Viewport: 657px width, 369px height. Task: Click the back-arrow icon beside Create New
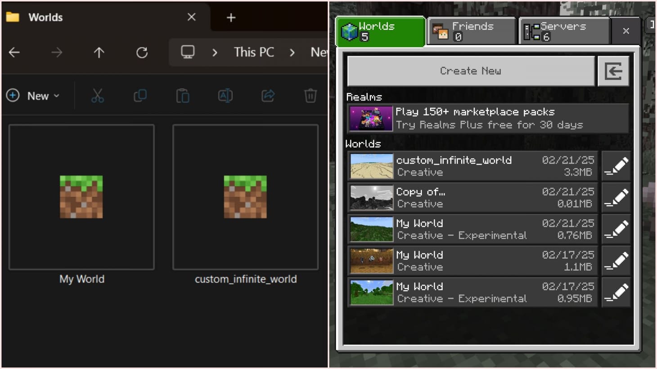(x=613, y=71)
